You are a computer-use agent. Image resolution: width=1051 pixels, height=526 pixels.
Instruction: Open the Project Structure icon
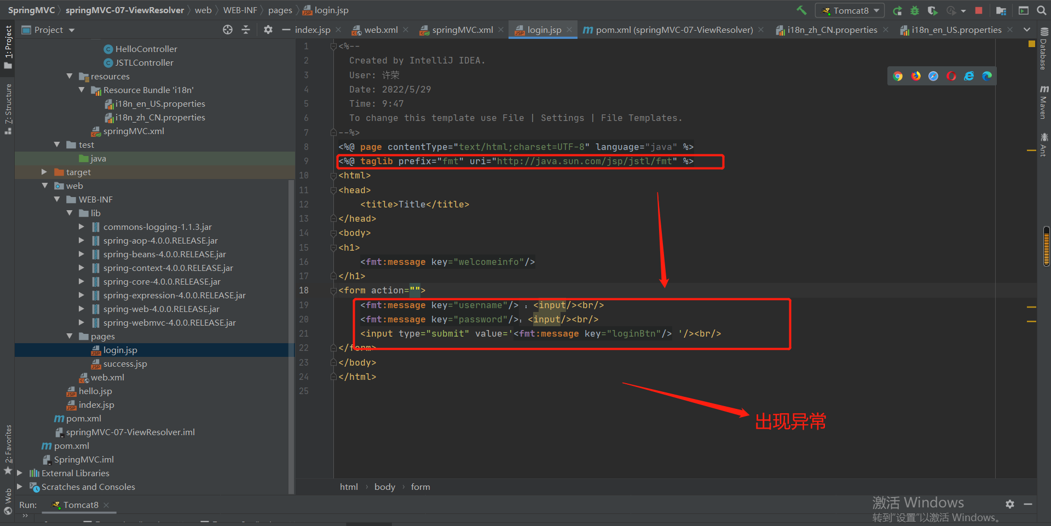click(1001, 10)
